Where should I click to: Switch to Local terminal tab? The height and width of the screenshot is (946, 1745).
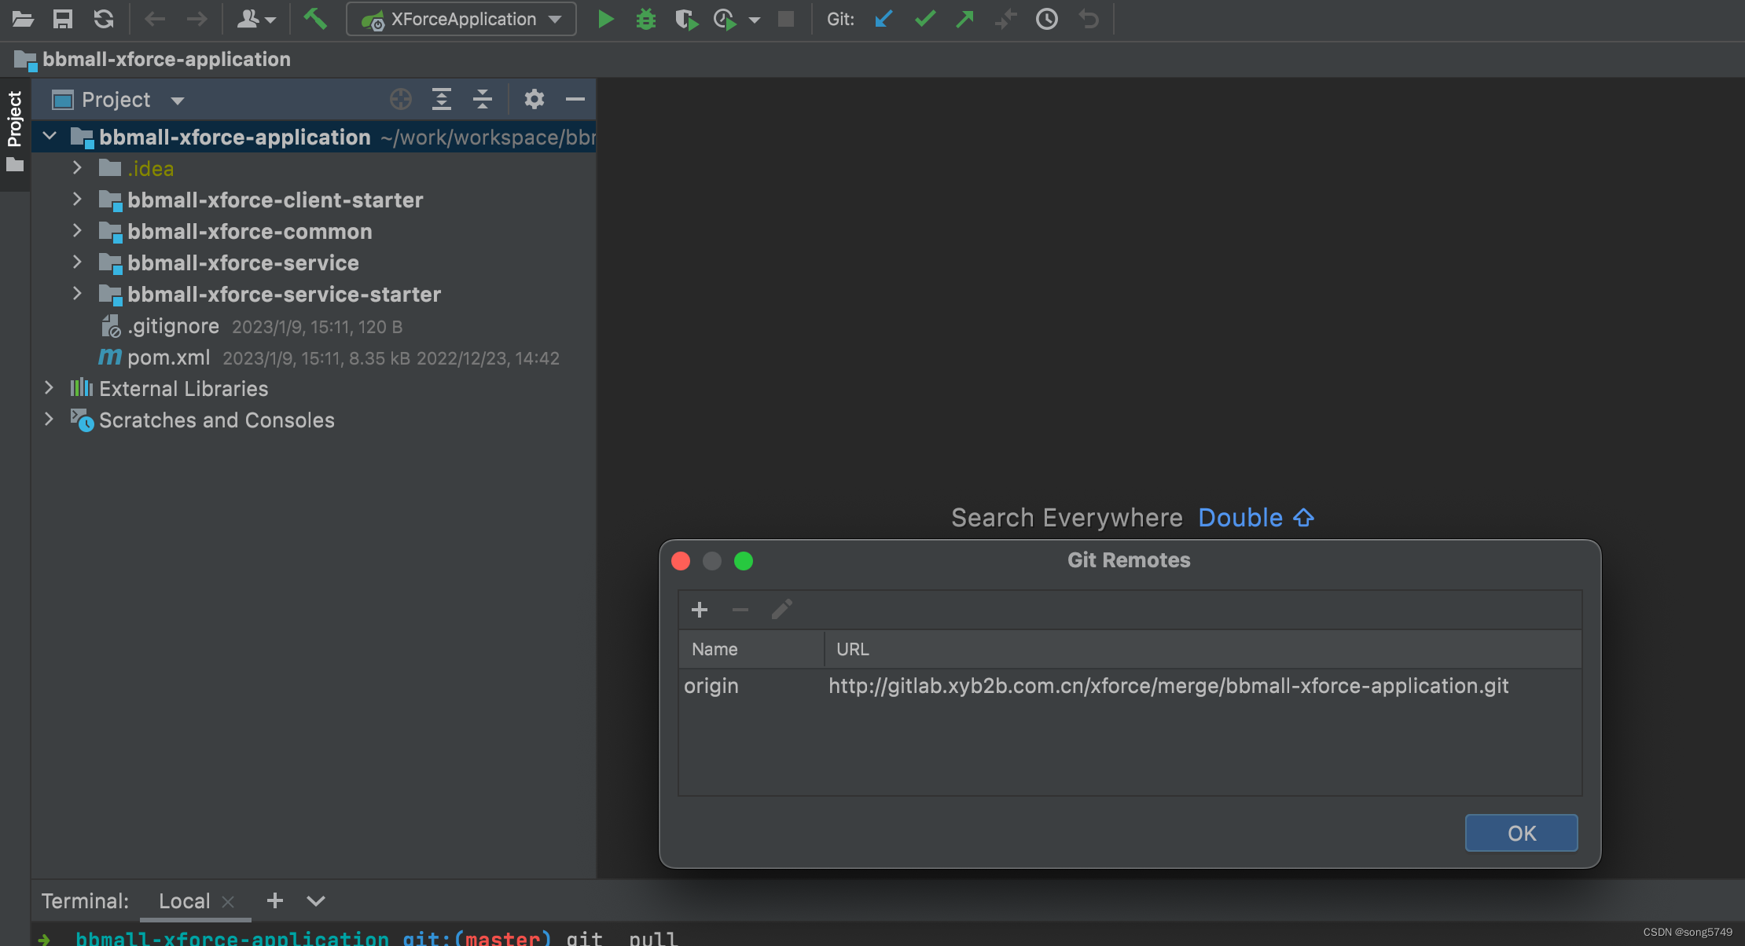[x=184, y=901]
